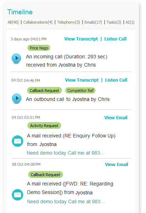
Task: Open the Tasks(2) filter
Action: (114, 22)
